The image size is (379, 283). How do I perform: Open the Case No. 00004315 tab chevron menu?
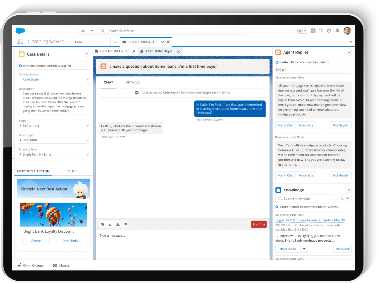click(162, 42)
